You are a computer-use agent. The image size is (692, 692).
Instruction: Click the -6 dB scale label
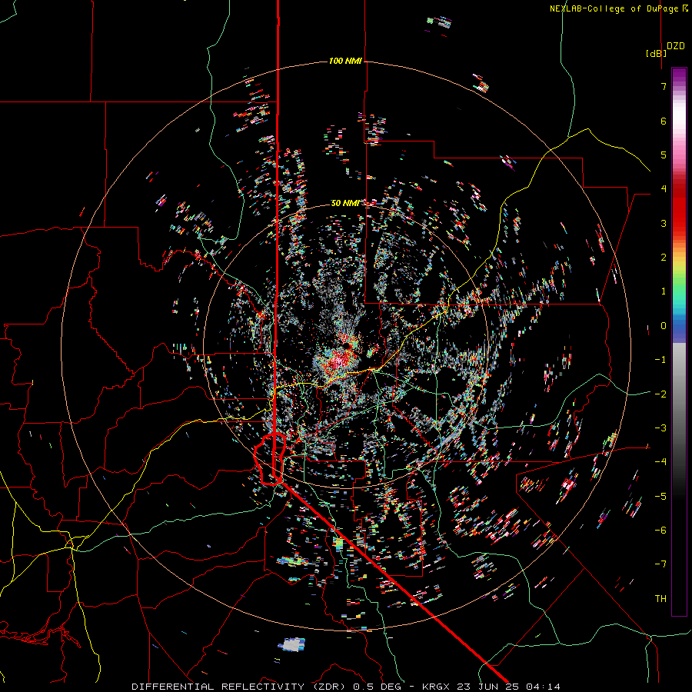click(x=660, y=531)
